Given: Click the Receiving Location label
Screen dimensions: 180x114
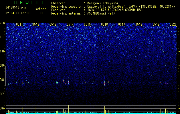Looking at the screenshot, I should [67, 7].
